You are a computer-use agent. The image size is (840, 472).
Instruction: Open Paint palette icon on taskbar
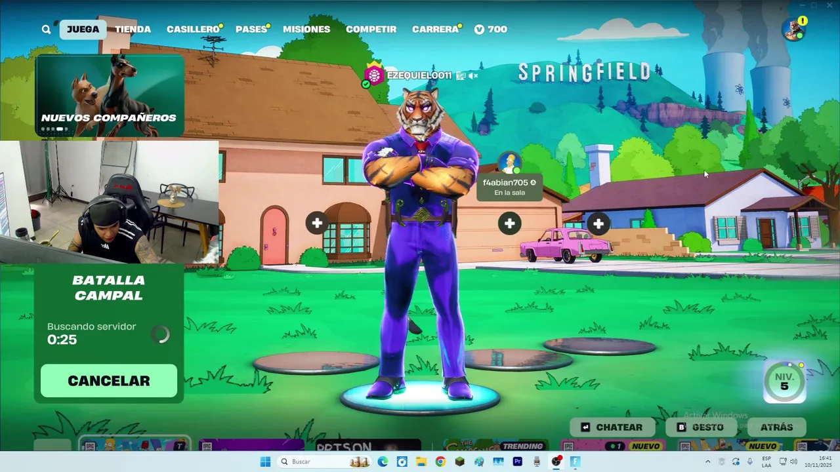(479, 462)
